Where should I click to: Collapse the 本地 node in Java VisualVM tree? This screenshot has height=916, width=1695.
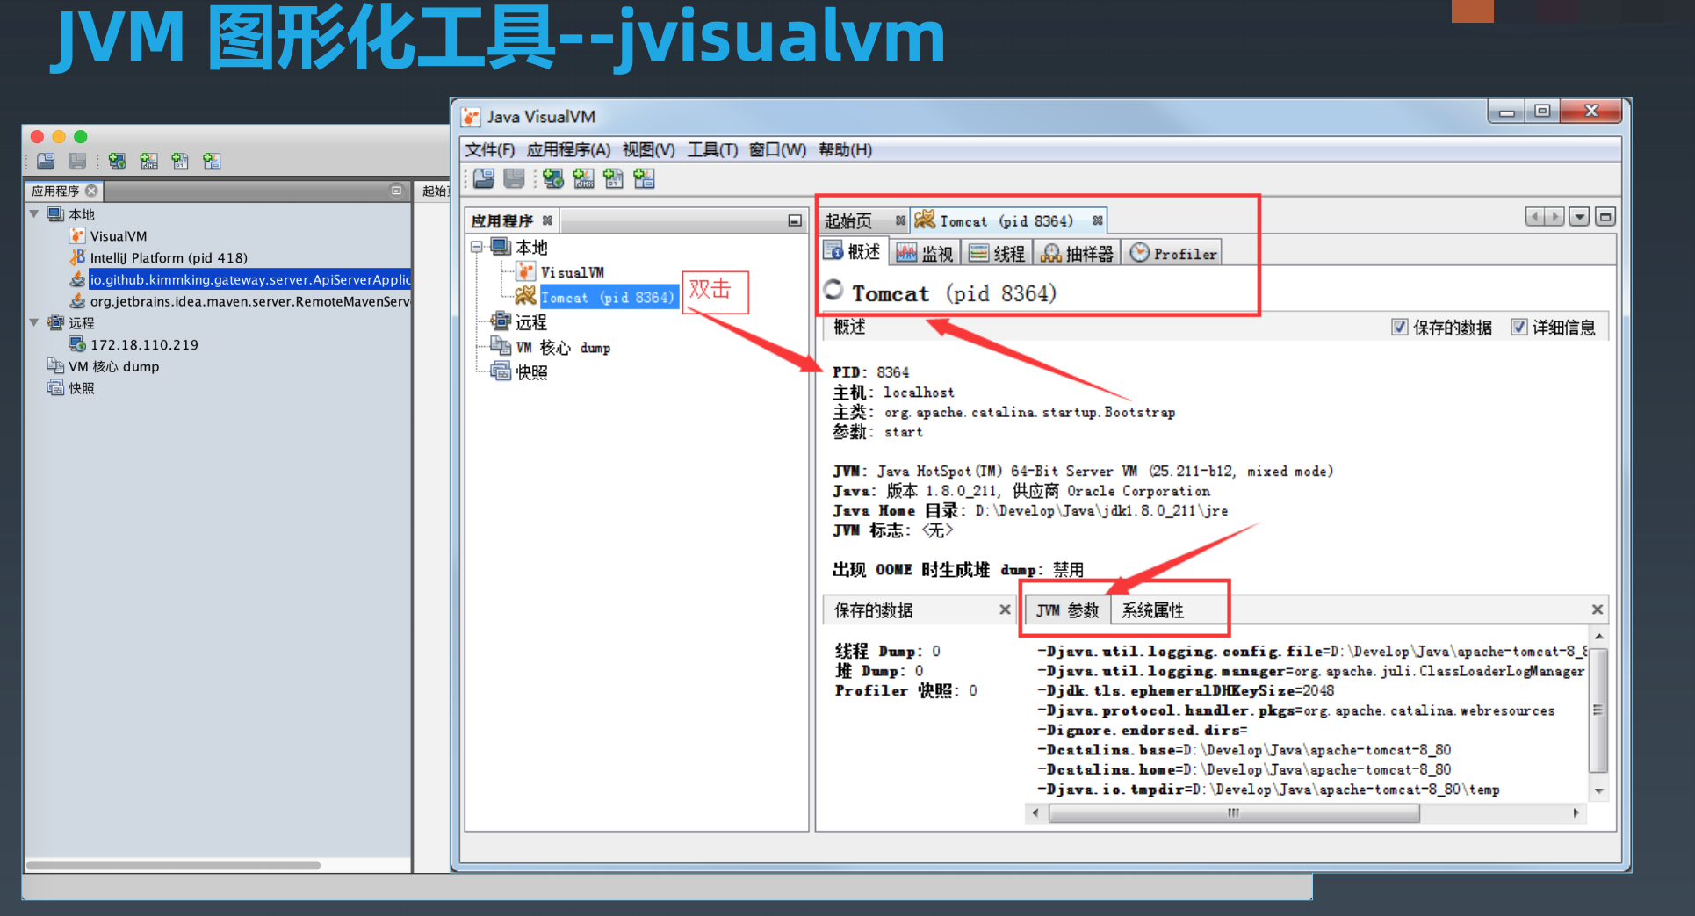click(x=477, y=248)
